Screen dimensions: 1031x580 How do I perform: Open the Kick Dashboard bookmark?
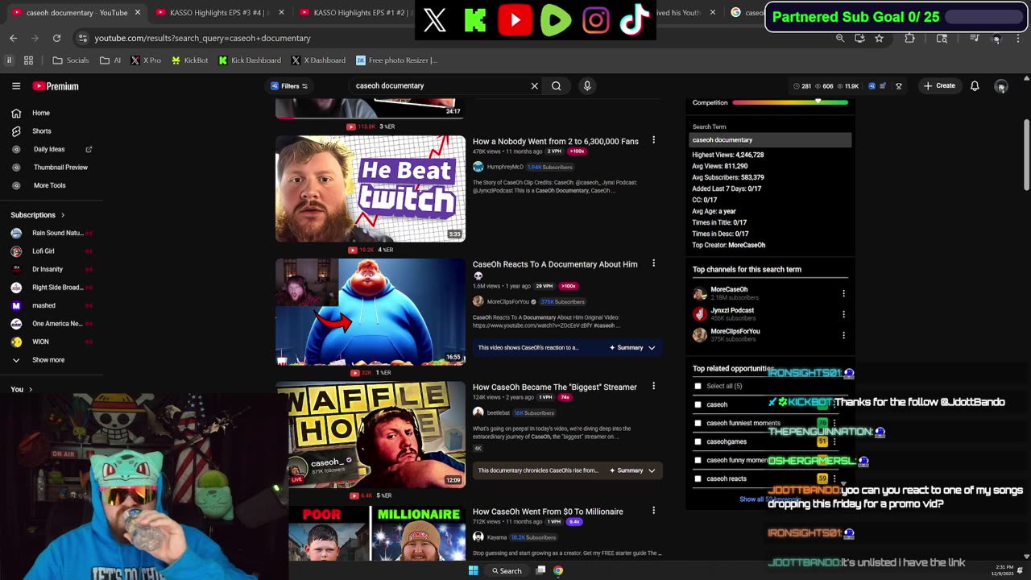point(250,60)
